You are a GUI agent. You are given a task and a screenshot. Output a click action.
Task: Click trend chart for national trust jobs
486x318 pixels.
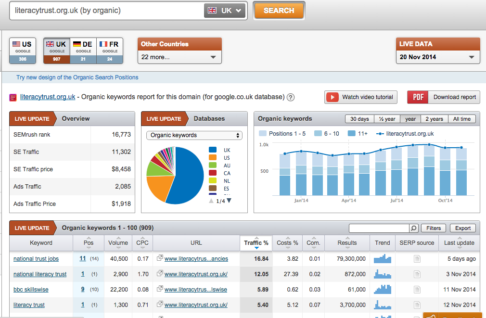tap(383, 258)
